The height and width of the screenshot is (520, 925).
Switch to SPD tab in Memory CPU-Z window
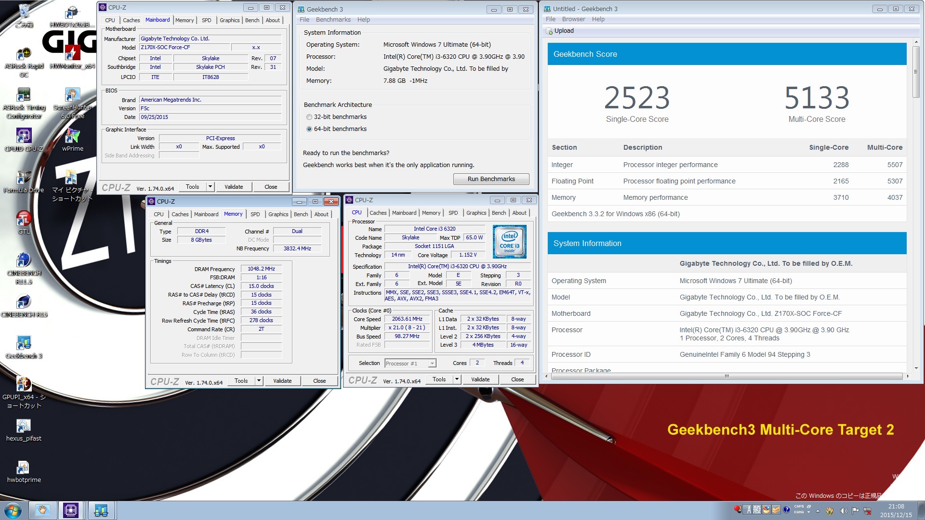point(255,214)
